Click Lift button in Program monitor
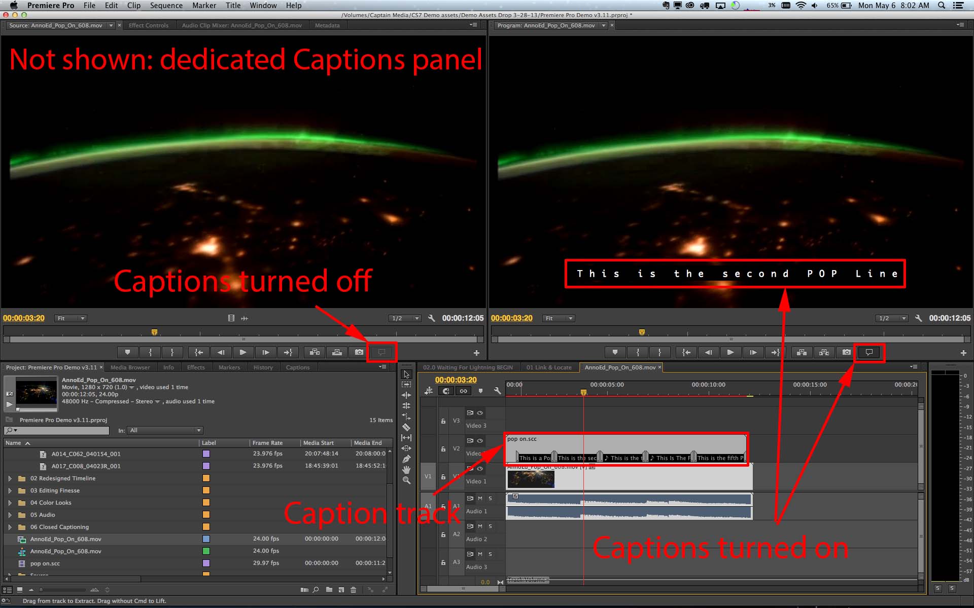Viewport: 974px width, 608px height. click(x=802, y=352)
